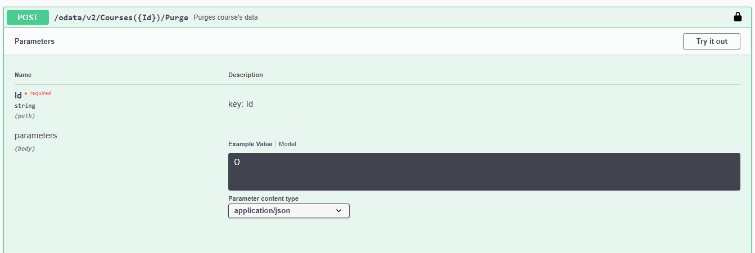Viewport: 755px width, 253px height.
Task: Click the green POST method badge
Action: coord(28,17)
